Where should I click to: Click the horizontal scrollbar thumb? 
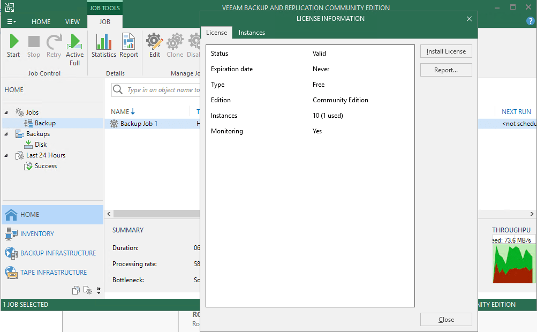pos(156,214)
